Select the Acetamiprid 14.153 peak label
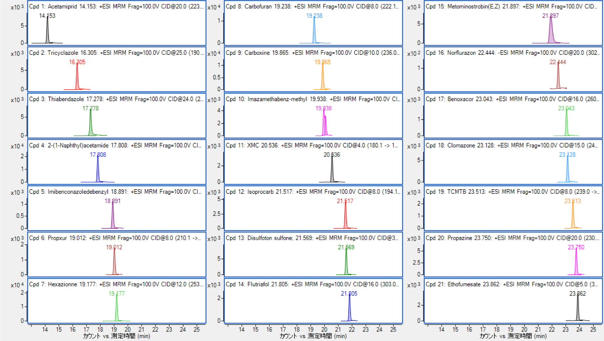 47,16
